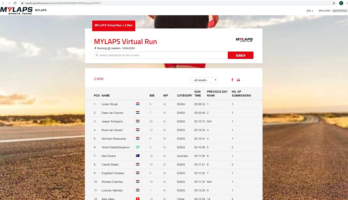Open participant Daan van Dooren

[112, 113]
